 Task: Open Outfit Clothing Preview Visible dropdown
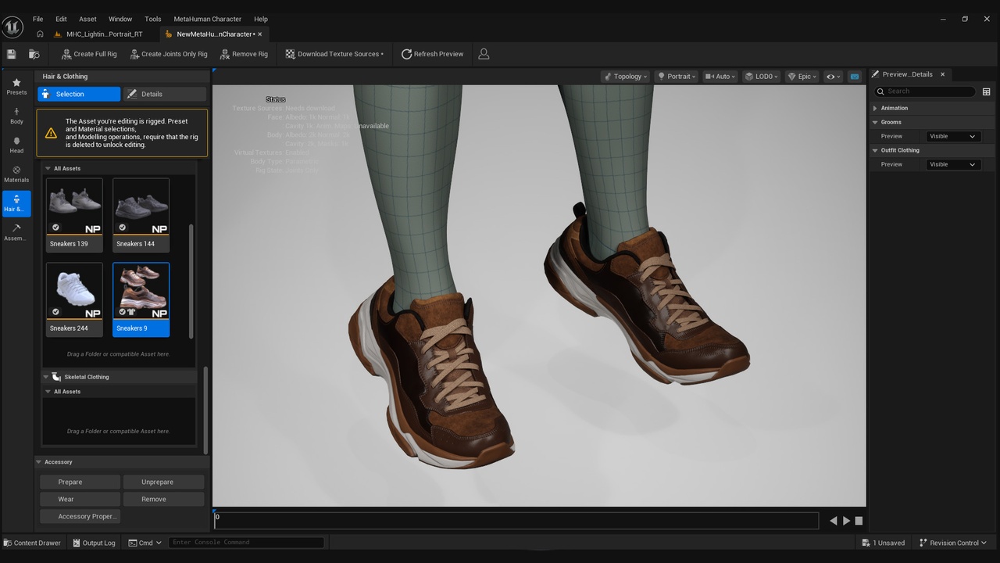pyautogui.click(x=953, y=164)
